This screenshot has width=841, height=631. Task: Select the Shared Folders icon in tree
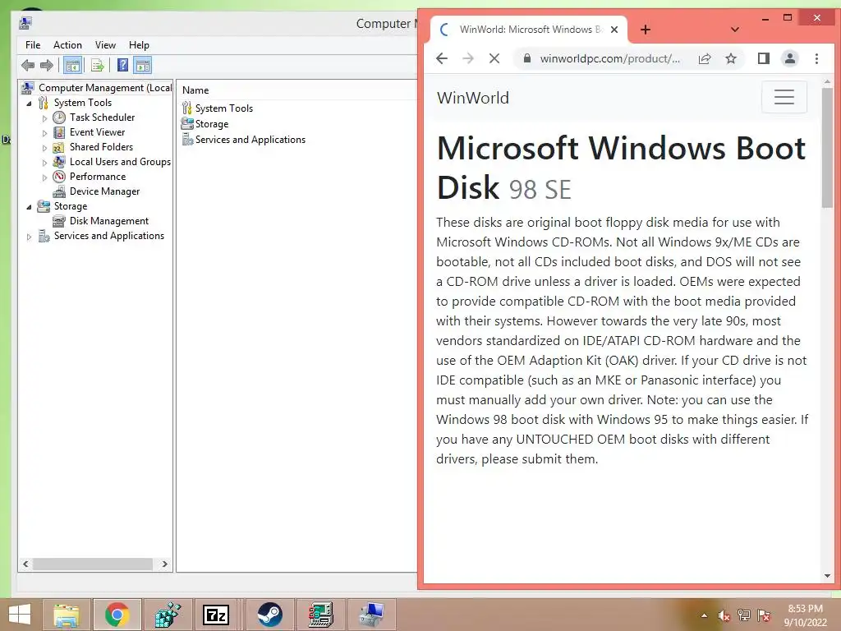coord(59,147)
